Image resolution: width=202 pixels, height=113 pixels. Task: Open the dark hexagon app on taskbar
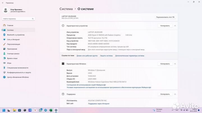click(25, 110)
